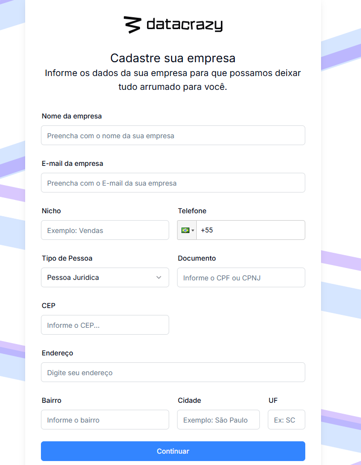The height and width of the screenshot is (465, 361).
Task: Click the datacrazy logo icon
Action: coord(132,25)
